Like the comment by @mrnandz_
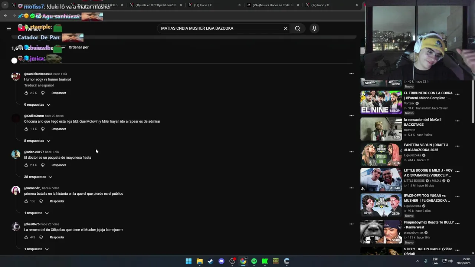The image size is (475, 267). coord(26,201)
